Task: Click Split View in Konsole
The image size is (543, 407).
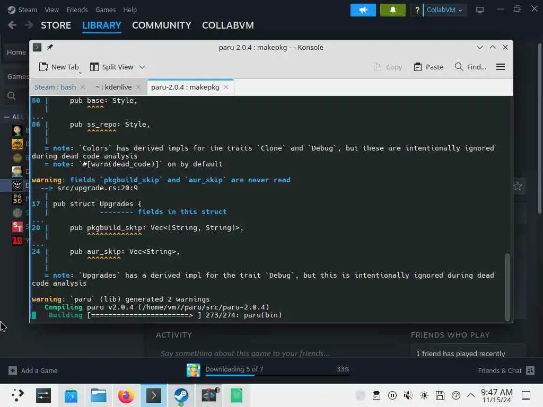Action: coord(111,67)
